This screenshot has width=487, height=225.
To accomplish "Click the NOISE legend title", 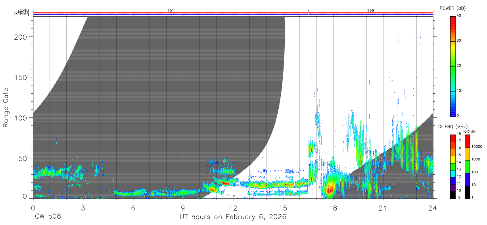I will (x=470, y=132).
